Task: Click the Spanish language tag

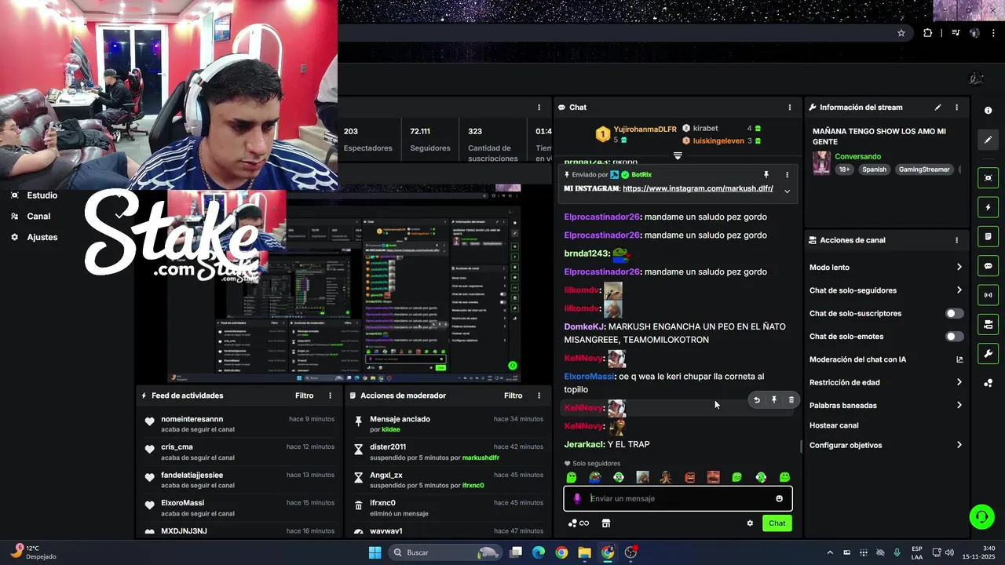Action: pyautogui.click(x=874, y=169)
